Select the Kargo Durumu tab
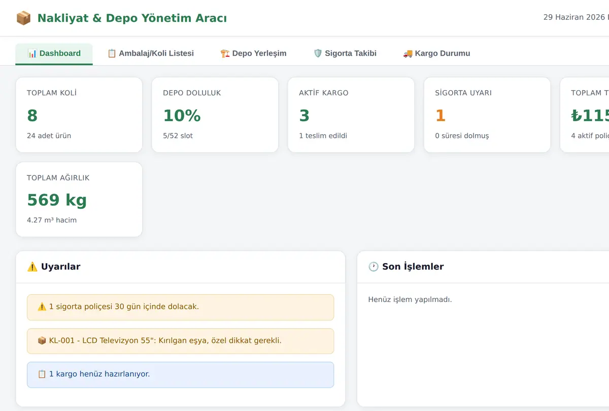 coord(436,54)
